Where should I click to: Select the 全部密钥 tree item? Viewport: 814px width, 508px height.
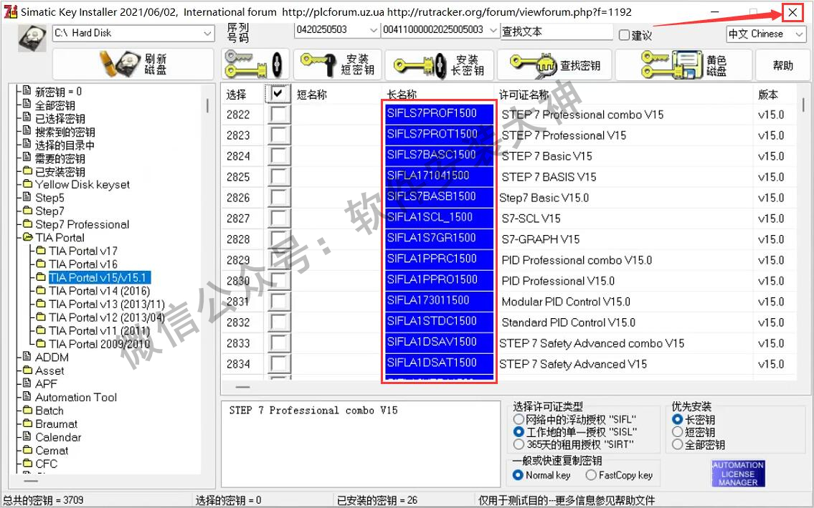[x=55, y=105]
